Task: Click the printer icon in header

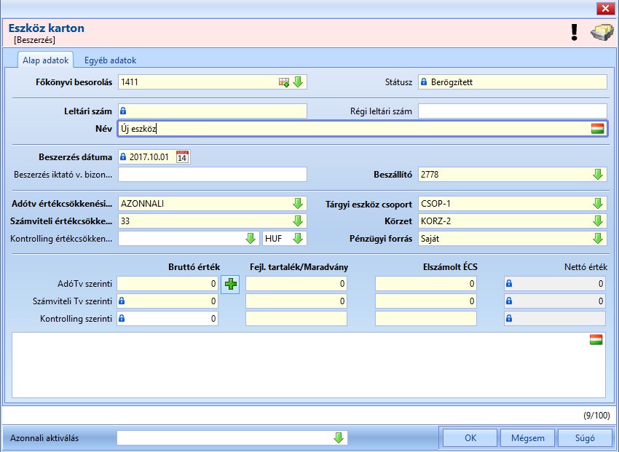Action: click(602, 32)
